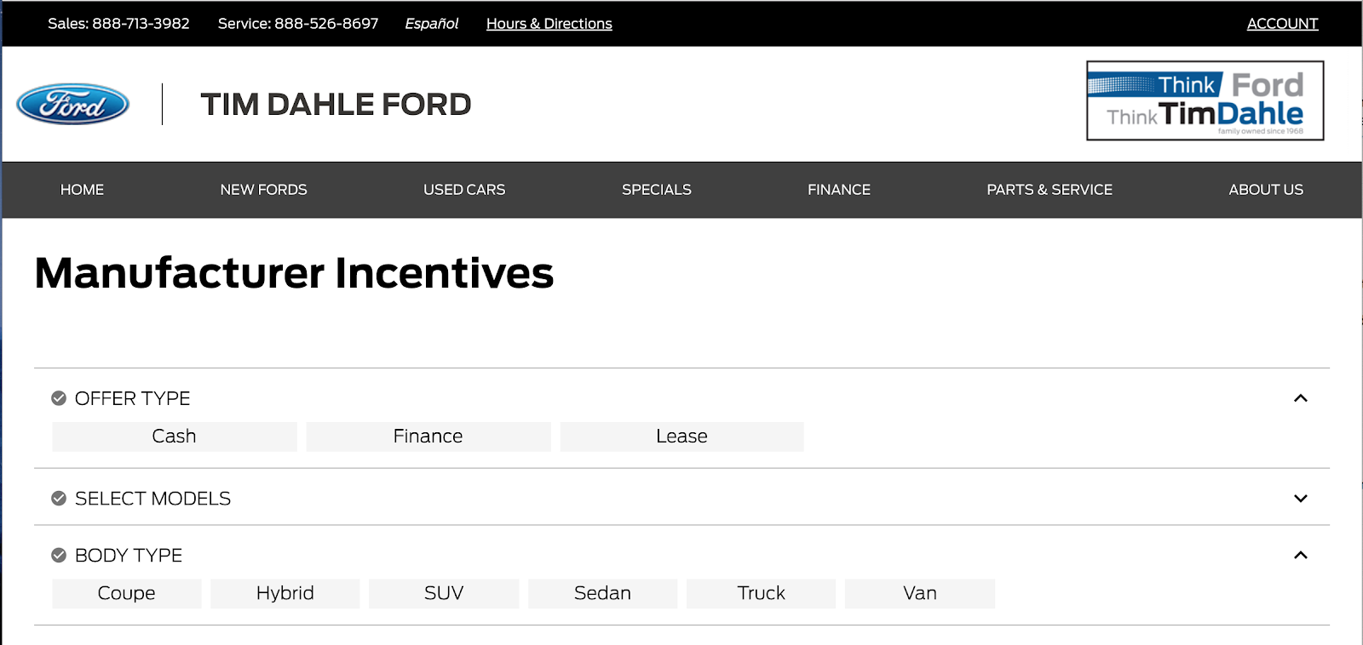Select the Truck body type filter
The height and width of the screenshot is (645, 1363).
click(761, 593)
